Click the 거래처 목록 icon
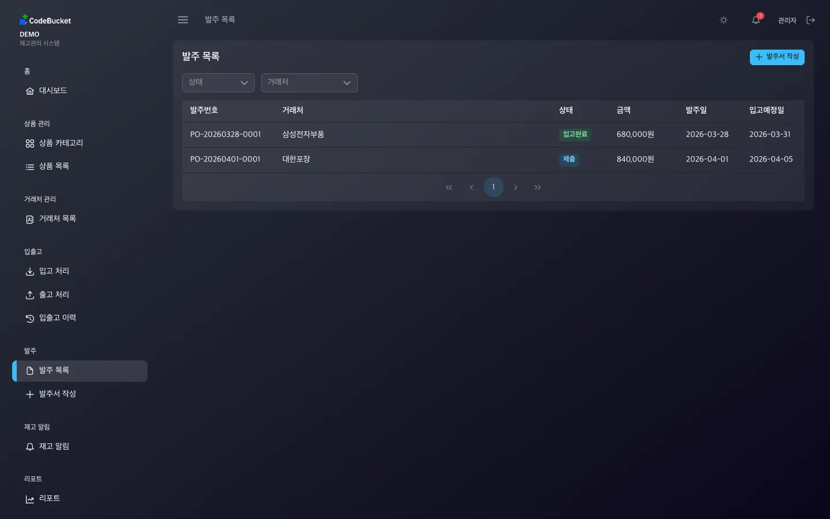 tap(30, 219)
